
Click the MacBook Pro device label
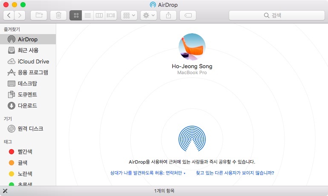(x=192, y=72)
